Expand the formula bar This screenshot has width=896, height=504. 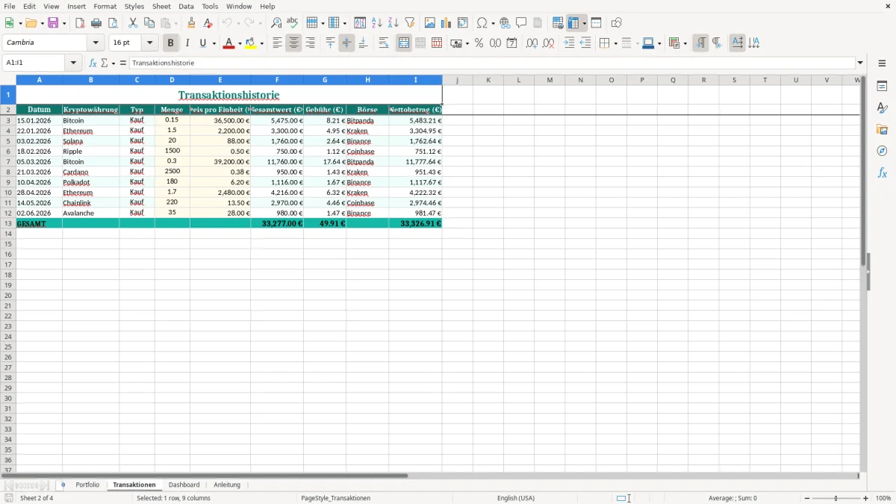pos(860,63)
